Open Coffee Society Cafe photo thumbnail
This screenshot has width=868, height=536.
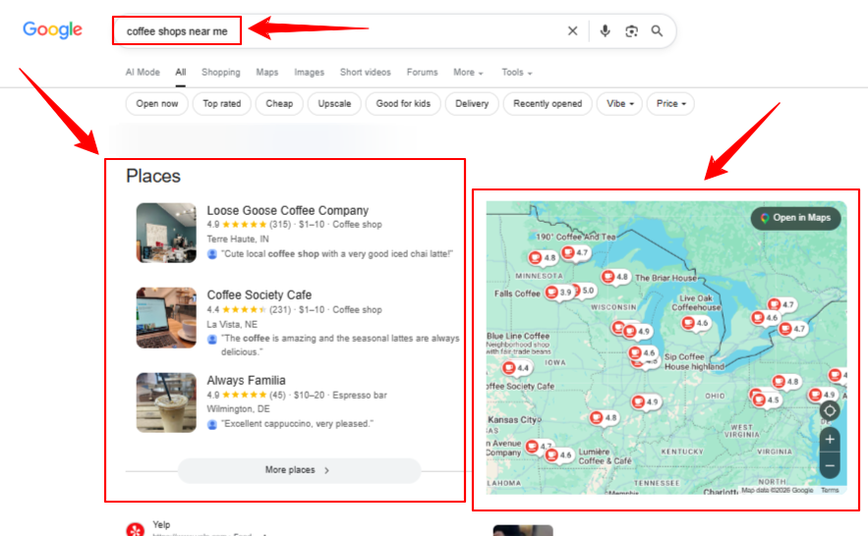tap(166, 318)
